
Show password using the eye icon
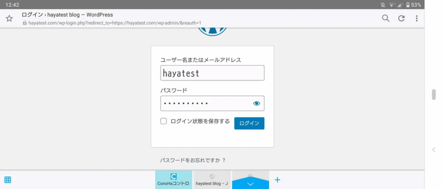pyautogui.click(x=257, y=104)
